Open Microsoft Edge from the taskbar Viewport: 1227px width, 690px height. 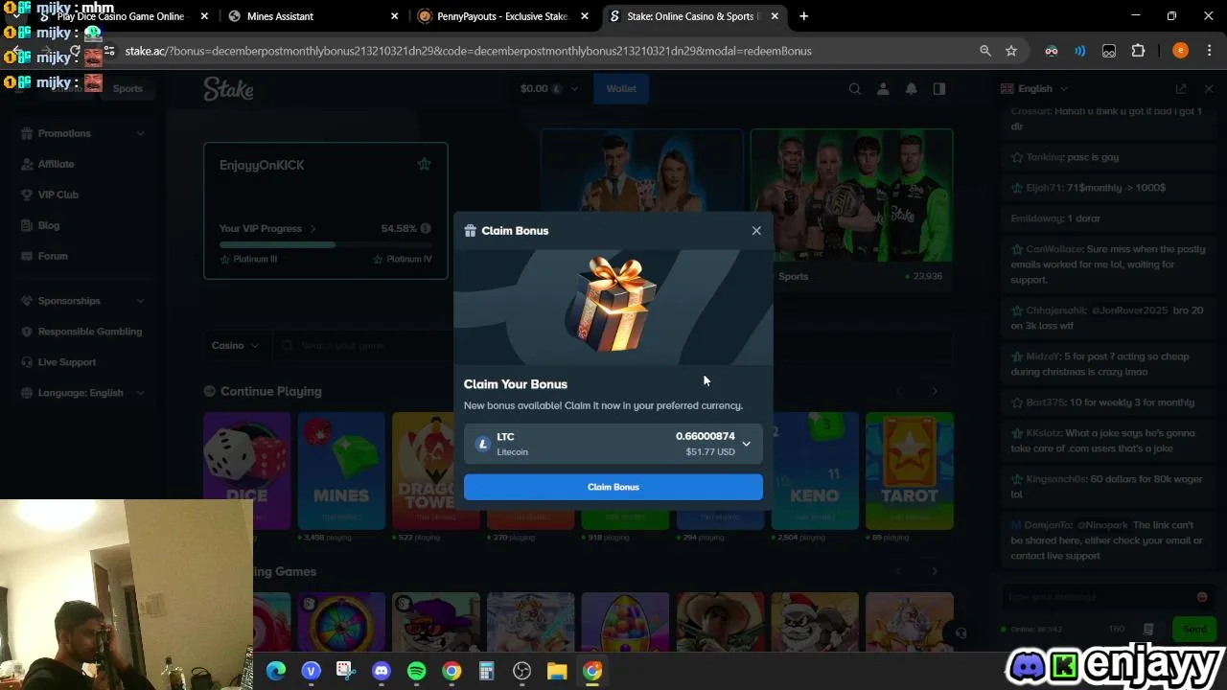[276, 671]
